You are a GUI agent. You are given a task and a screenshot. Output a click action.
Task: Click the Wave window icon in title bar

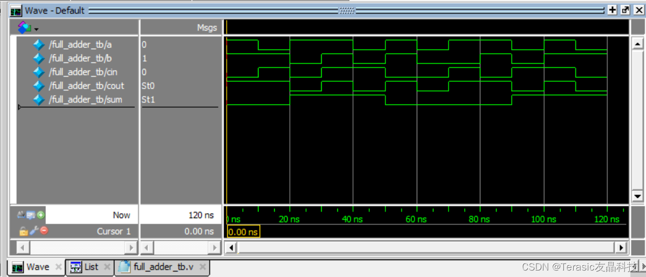[16, 10]
